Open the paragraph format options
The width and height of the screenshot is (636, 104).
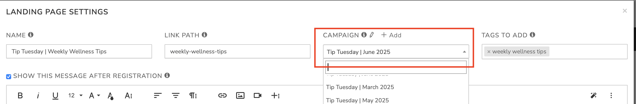tap(193, 95)
